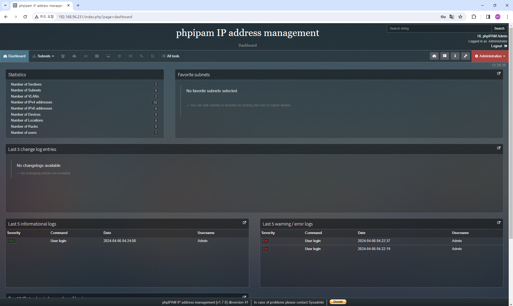This screenshot has width=513, height=306.
Task: Click Number of Locations statistic row
Action: [x=84, y=120]
